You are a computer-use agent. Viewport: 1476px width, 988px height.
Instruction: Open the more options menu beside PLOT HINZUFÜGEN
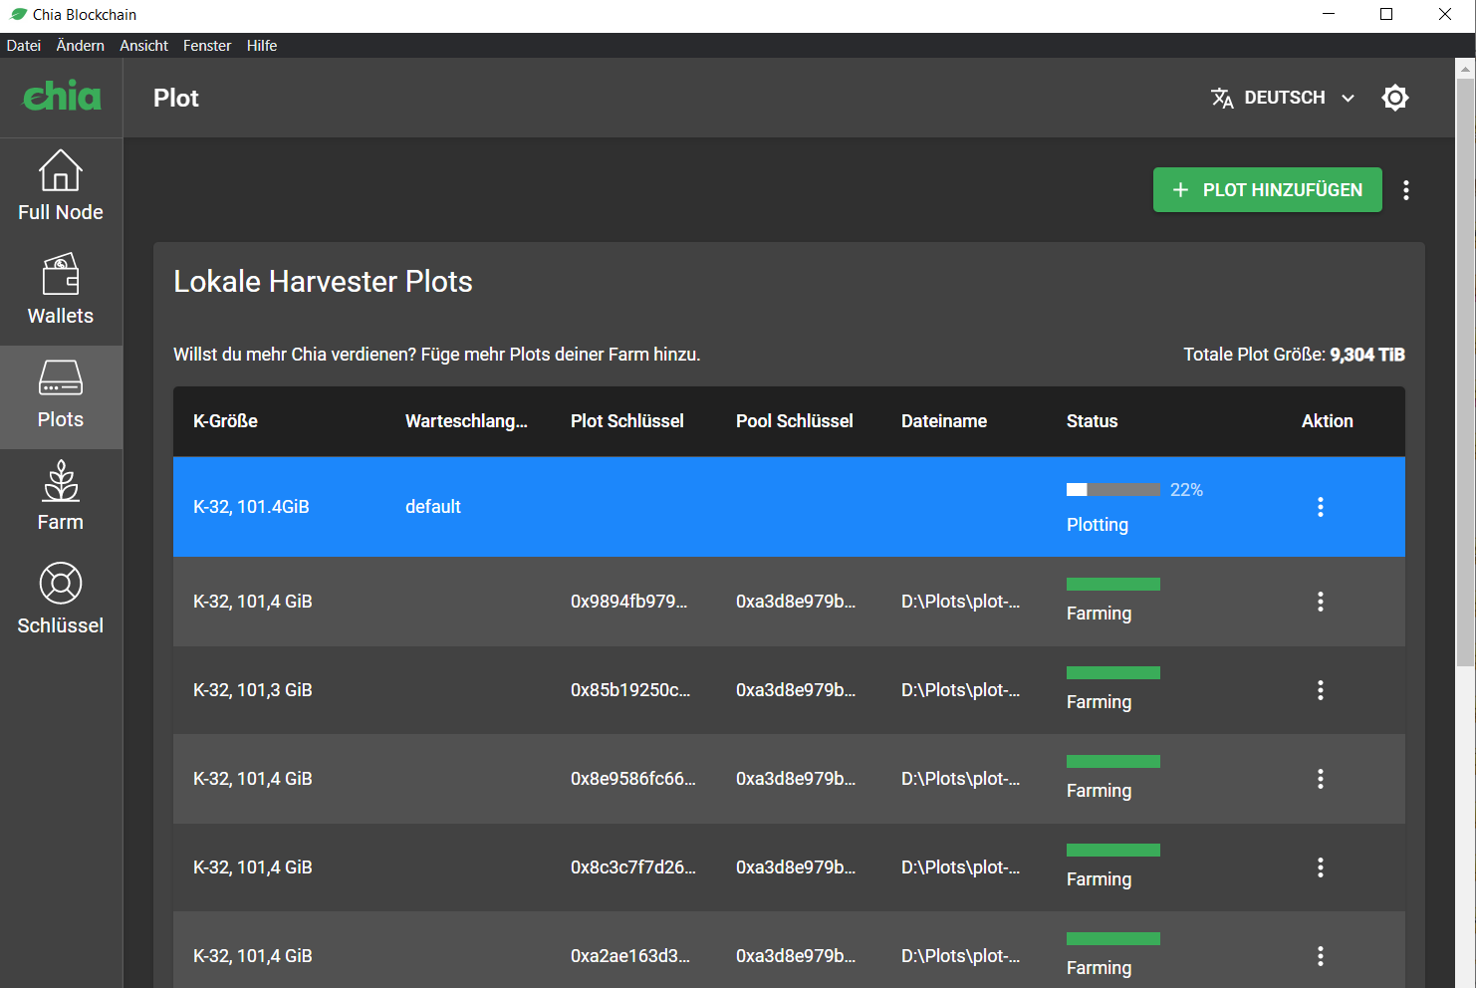[x=1406, y=190]
